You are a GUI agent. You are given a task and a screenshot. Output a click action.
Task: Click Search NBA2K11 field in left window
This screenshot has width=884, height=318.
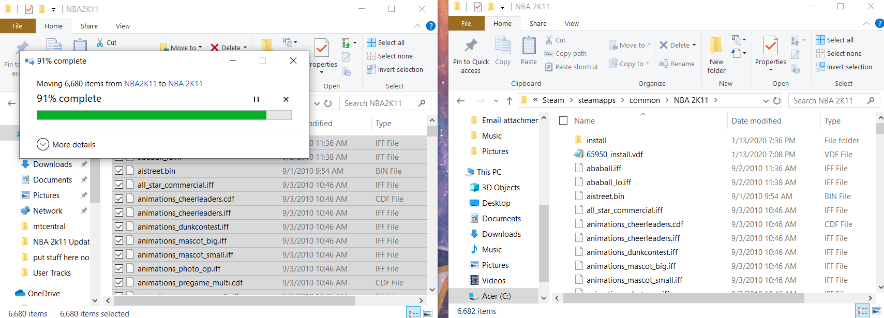[385, 103]
